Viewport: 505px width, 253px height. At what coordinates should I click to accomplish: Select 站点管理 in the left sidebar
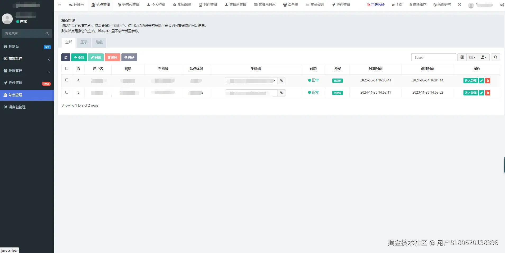27,95
